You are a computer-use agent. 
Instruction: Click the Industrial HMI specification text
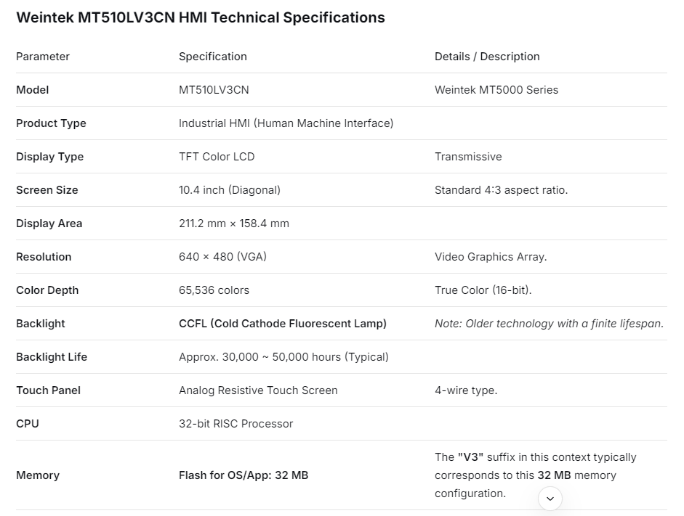point(286,123)
